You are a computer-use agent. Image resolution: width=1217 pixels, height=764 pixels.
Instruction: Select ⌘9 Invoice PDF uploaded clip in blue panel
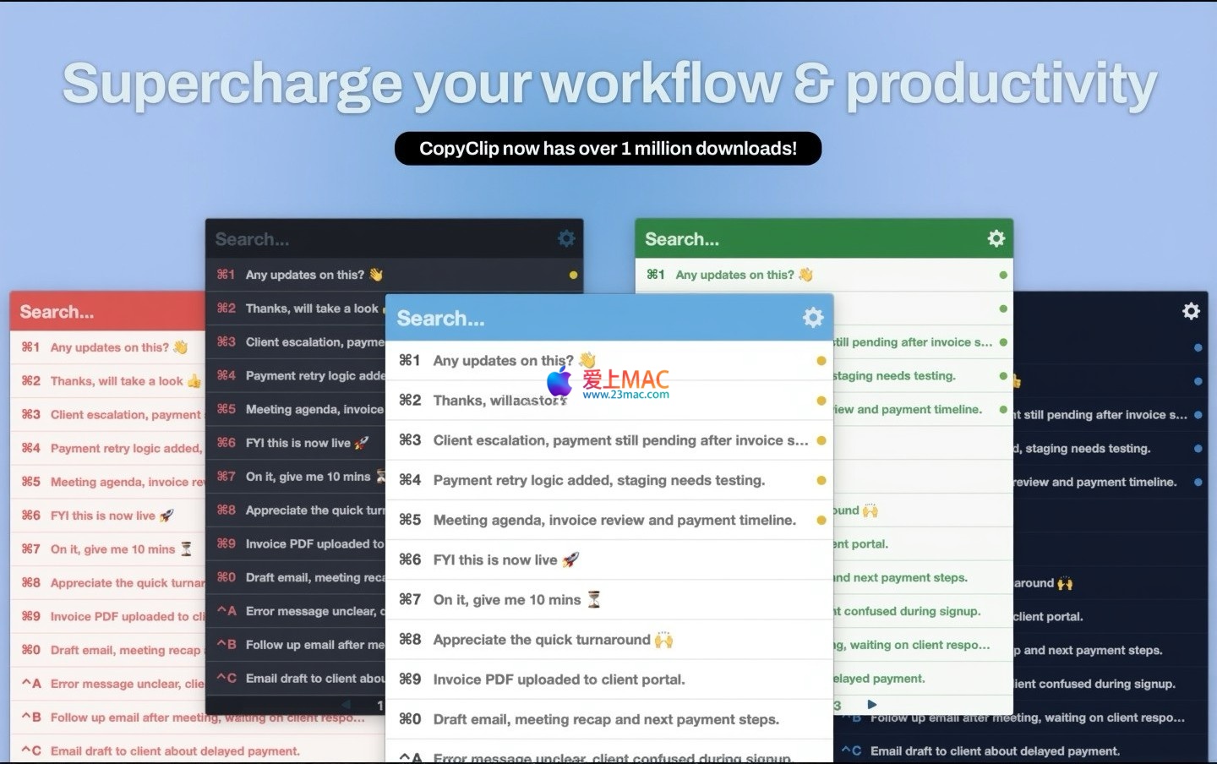pos(559,679)
